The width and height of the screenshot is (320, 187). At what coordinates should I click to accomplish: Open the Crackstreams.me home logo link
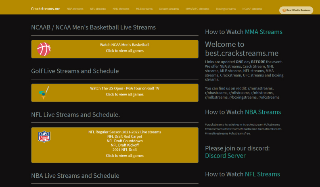pos(46,8)
